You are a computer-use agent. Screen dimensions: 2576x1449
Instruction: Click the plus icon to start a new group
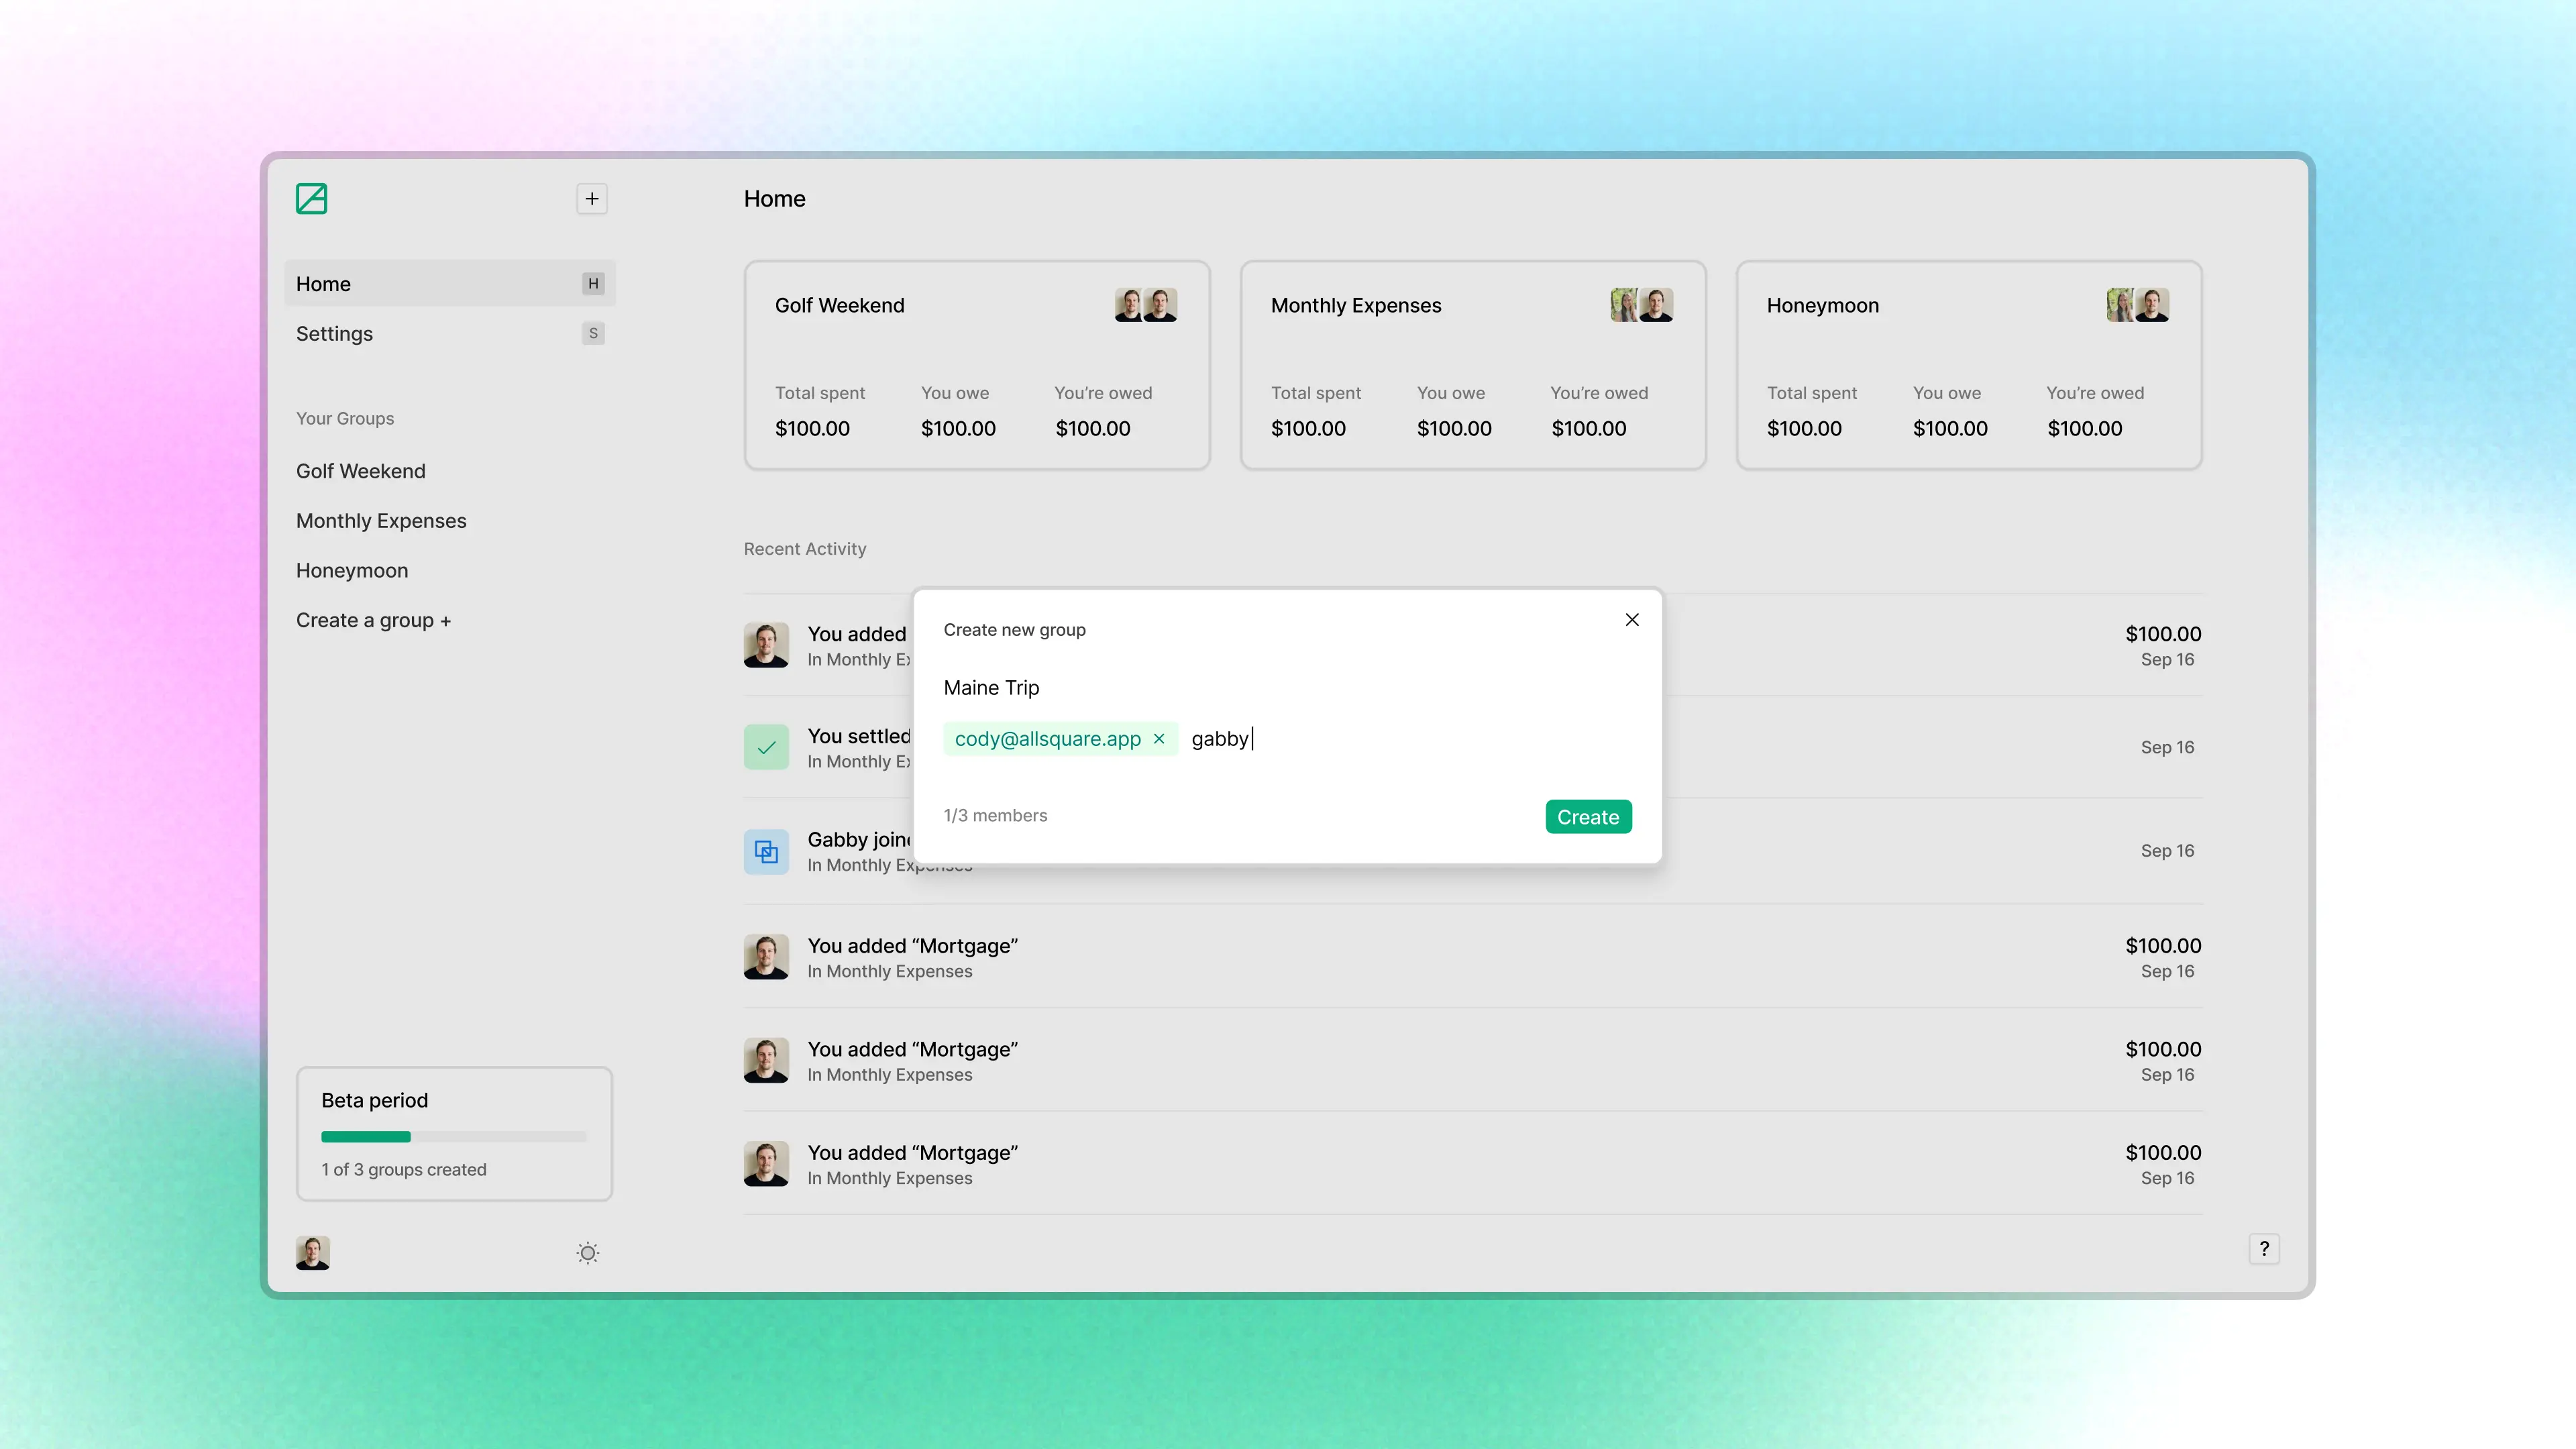(591, 198)
